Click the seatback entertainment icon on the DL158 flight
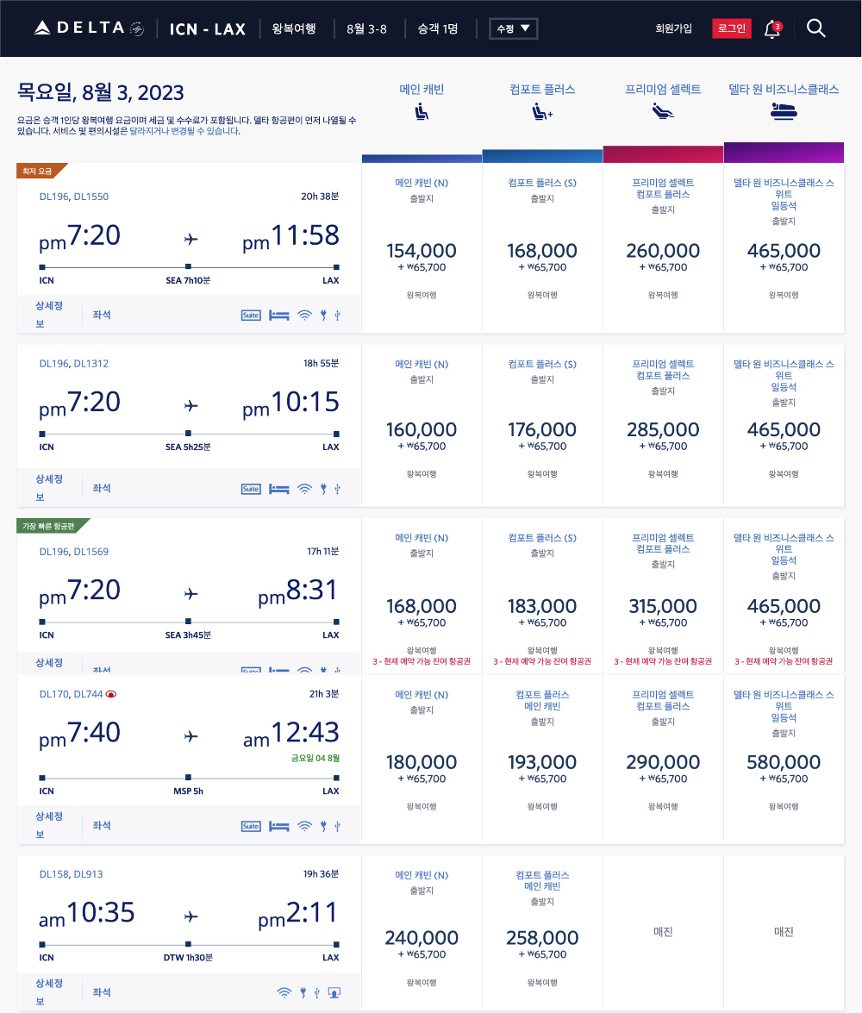 [334, 991]
